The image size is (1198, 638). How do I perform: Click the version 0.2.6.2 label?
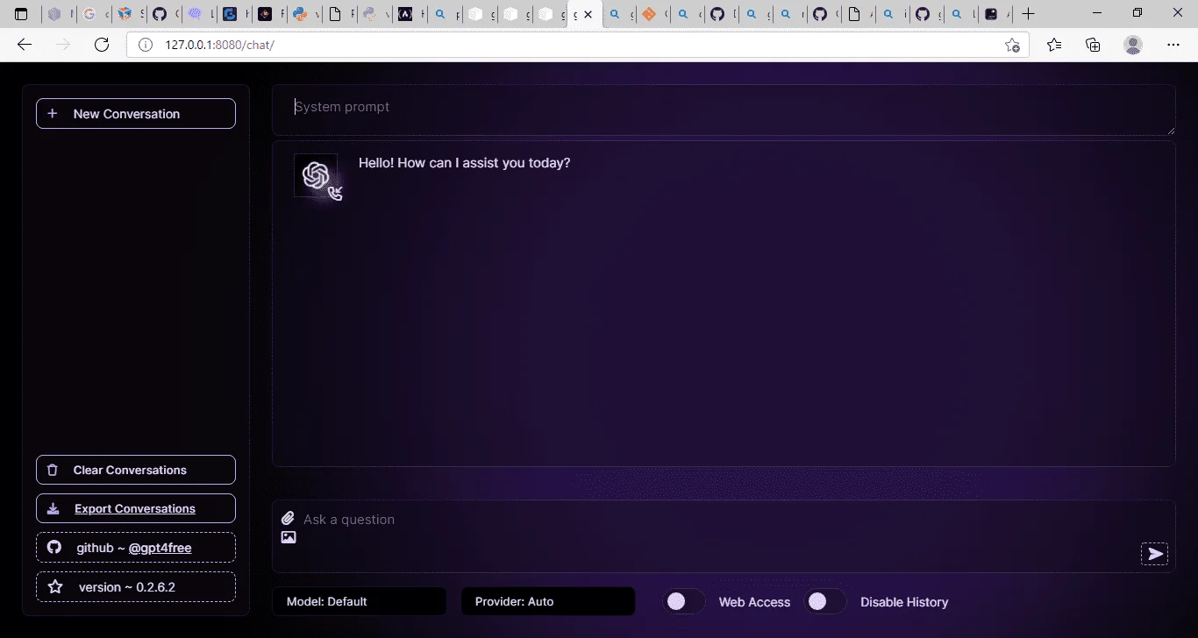(x=136, y=587)
